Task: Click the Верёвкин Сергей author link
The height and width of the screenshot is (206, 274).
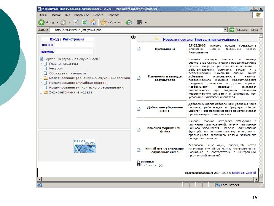Action: click(x=244, y=173)
